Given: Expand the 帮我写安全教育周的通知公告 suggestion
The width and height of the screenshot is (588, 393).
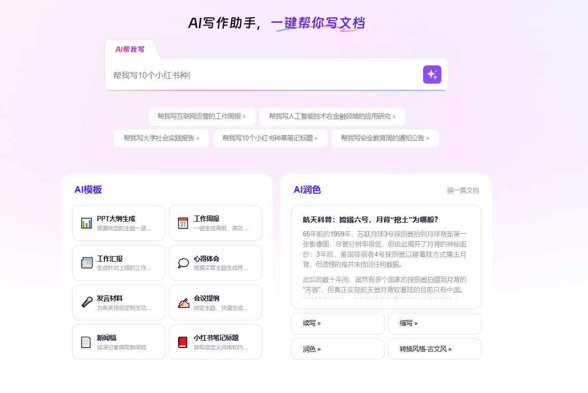Looking at the screenshot, I should click(385, 138).
